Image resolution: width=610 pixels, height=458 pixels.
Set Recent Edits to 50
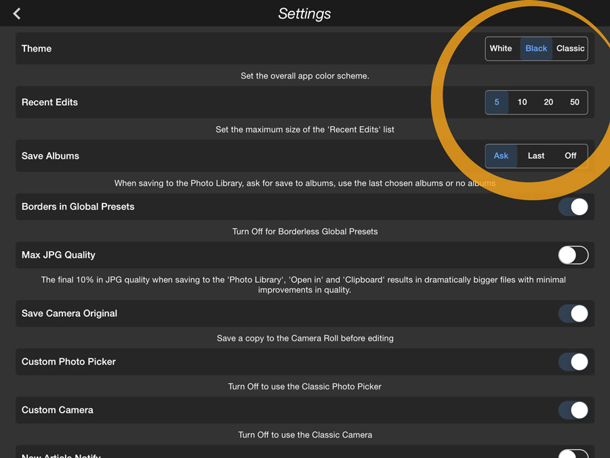click(574, 102)
